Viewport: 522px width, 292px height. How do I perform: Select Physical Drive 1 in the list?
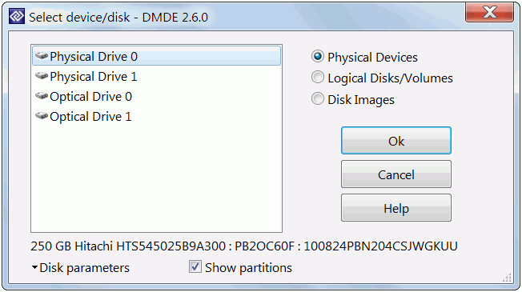pyautogui.click(x=156, y=77)
